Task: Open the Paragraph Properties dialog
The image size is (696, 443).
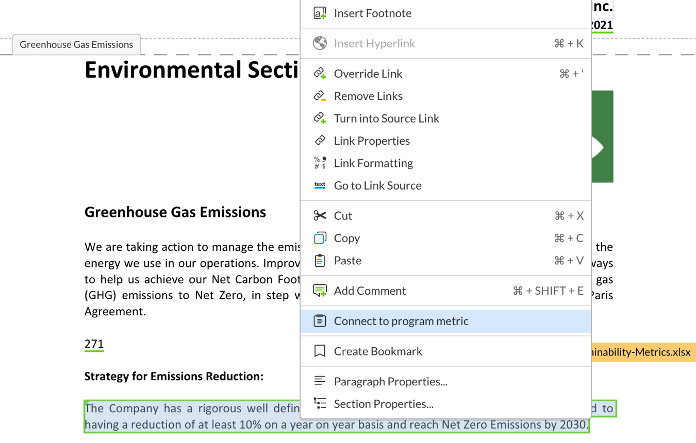Action: (391, 381)
